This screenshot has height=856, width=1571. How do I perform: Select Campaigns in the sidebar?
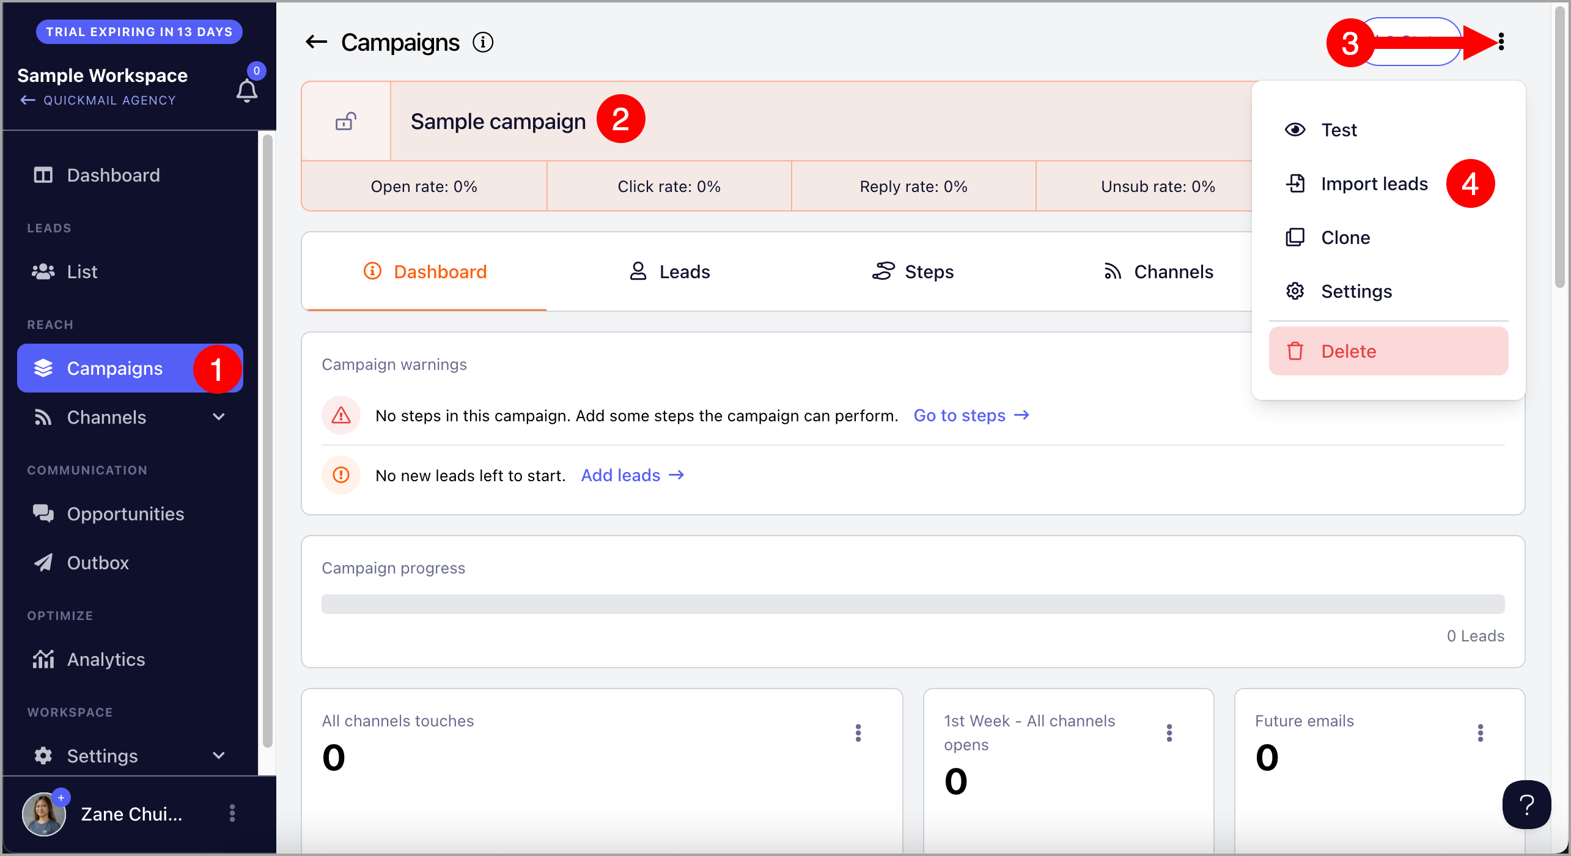tap(130, 368)
